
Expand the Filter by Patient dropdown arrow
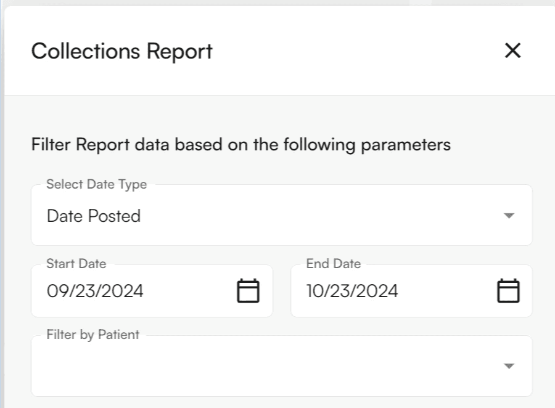pyautogui.click(x=509, y=366)
